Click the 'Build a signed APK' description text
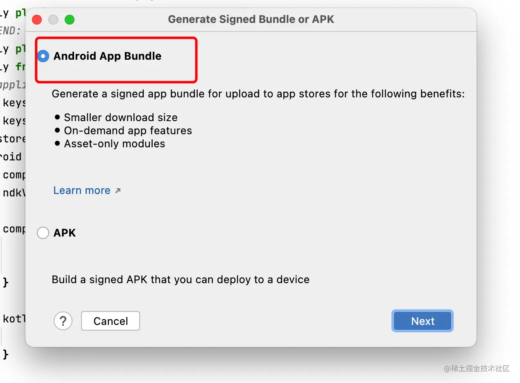 point(181,279)
